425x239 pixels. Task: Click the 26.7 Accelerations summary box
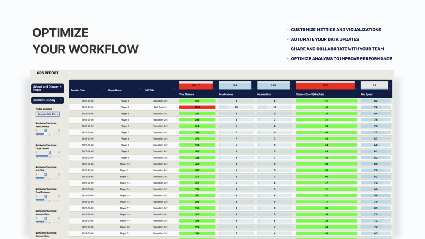(235, 85)
